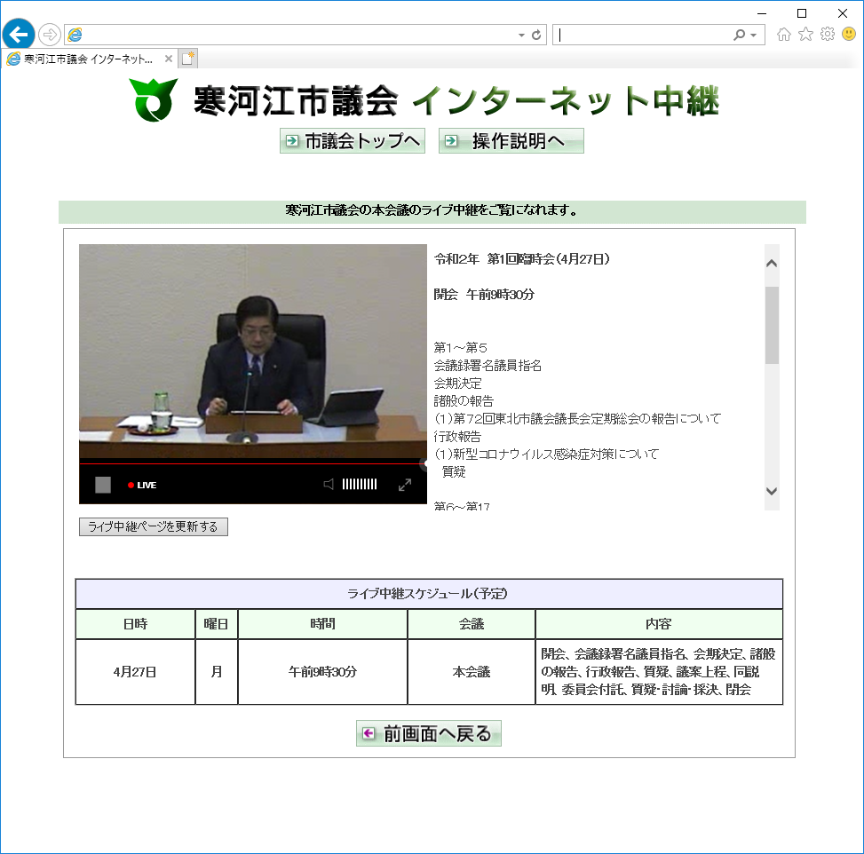
Task: Click the 前画面へ戻る button
Action: click(429, 733)
